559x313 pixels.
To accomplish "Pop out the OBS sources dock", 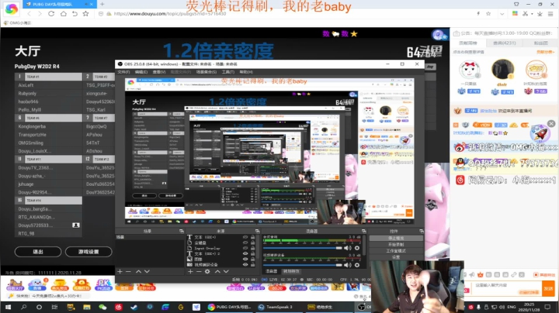I will 257,231.
